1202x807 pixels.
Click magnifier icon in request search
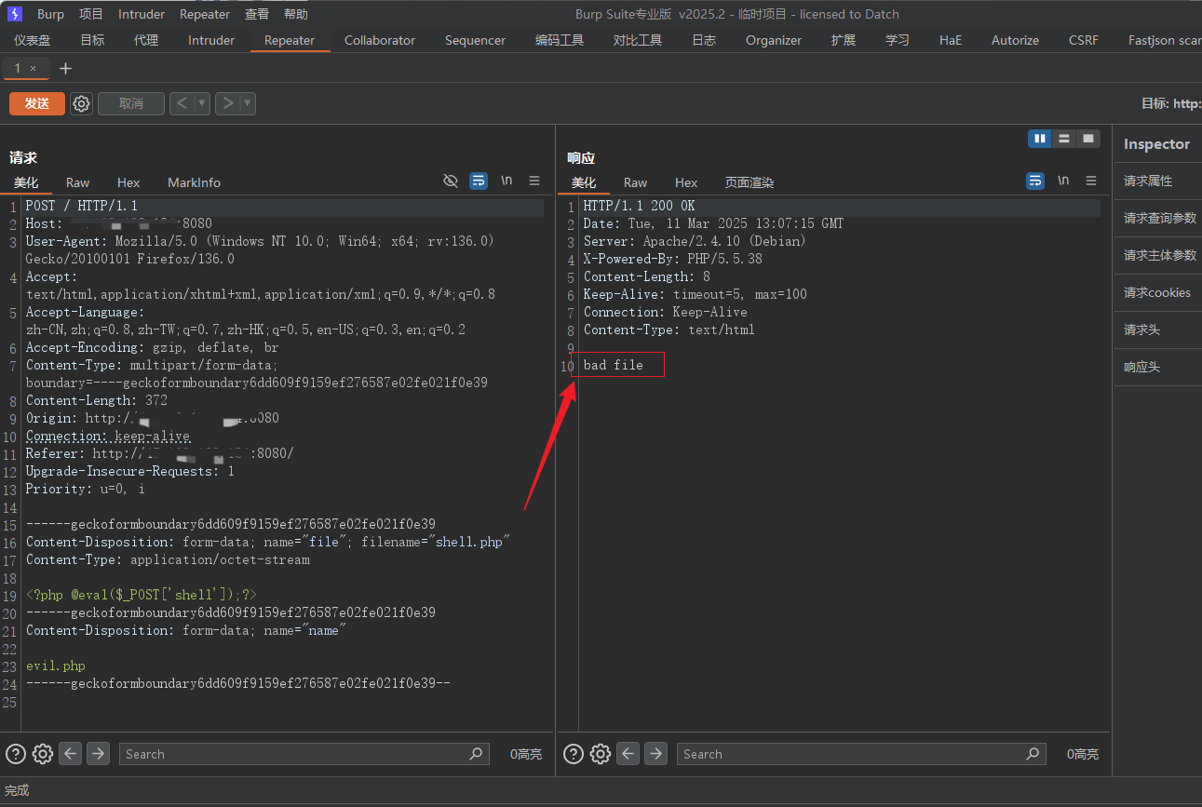477,754
